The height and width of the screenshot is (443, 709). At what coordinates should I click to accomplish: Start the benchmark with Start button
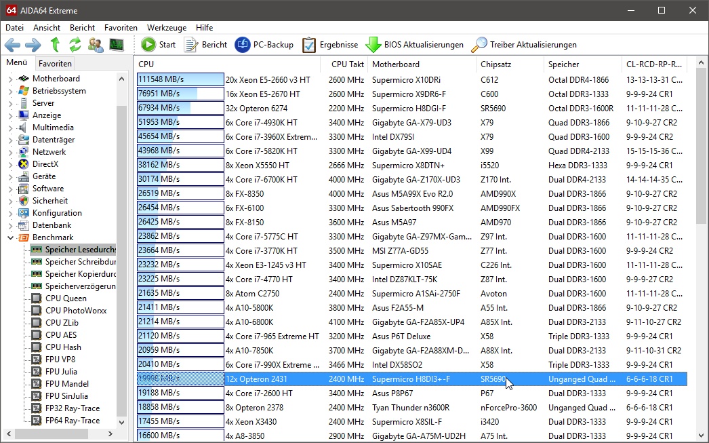(158, 45)
